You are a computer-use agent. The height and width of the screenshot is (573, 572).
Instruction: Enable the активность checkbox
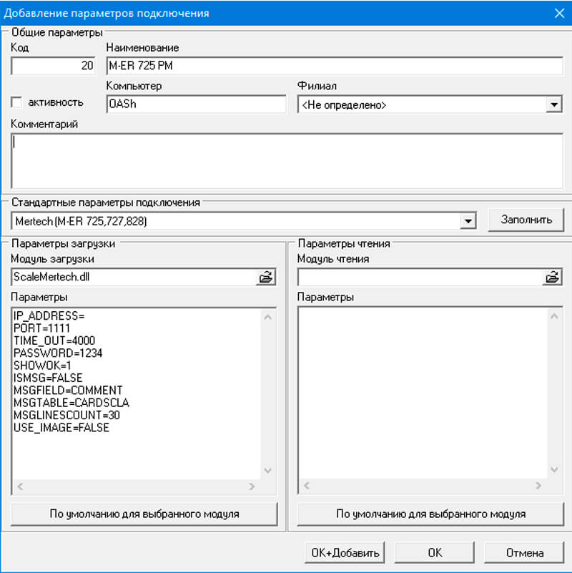(x=16, y=102)
